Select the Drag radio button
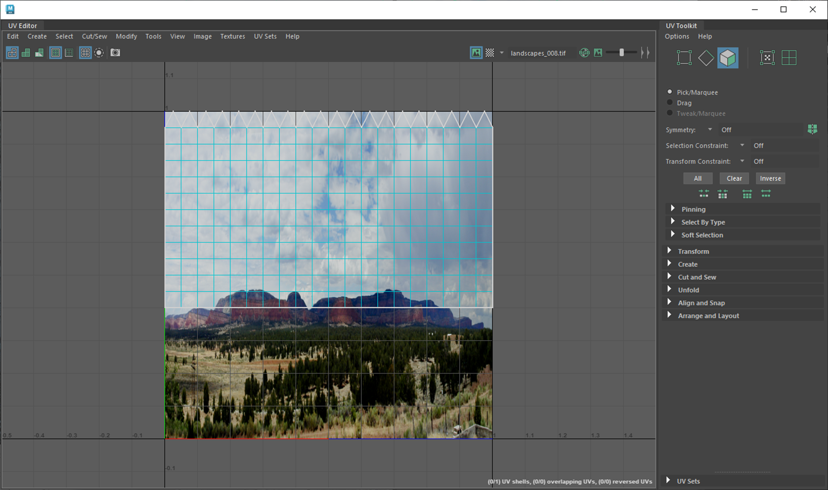The height and width of the screenshot is (490, 828). [670, 103]
